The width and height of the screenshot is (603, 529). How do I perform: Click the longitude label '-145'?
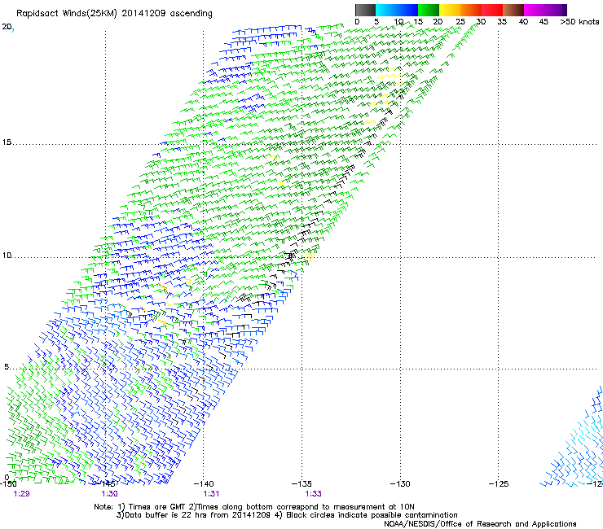tap(104, 483)
